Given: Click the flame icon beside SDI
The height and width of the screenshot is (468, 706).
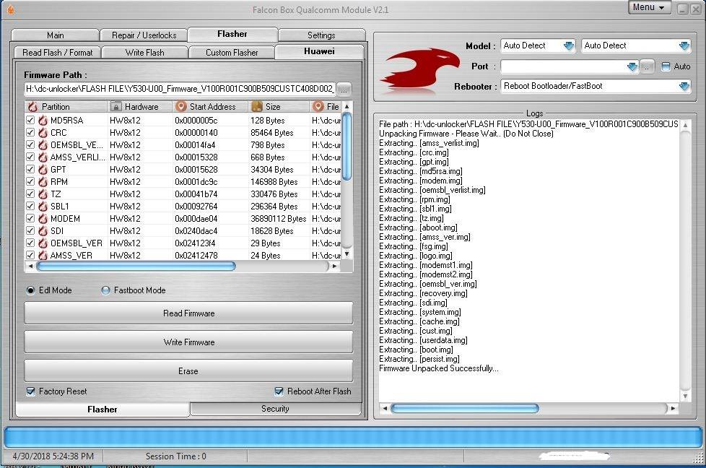Looking at the screenshot, I should (43, 230).
